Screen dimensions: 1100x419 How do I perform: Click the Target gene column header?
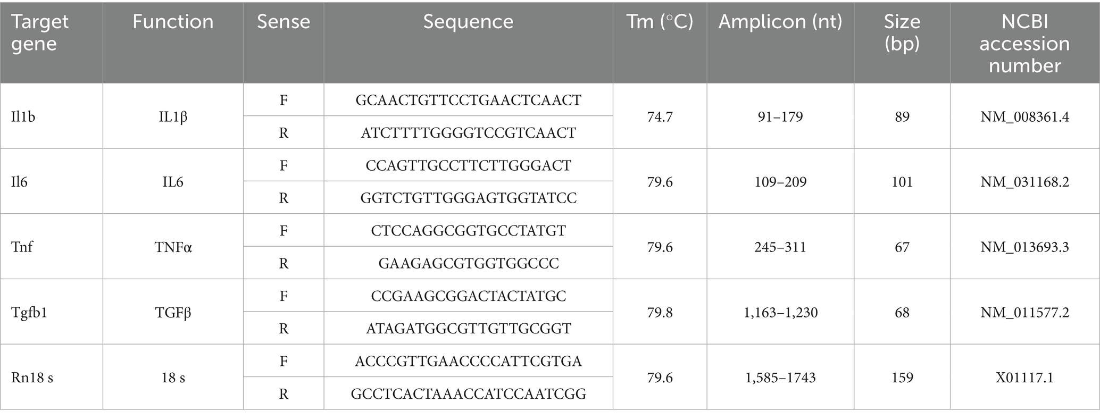[x=40, y=32]
